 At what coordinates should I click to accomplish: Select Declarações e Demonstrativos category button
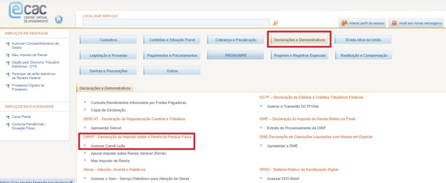point(299,40)
